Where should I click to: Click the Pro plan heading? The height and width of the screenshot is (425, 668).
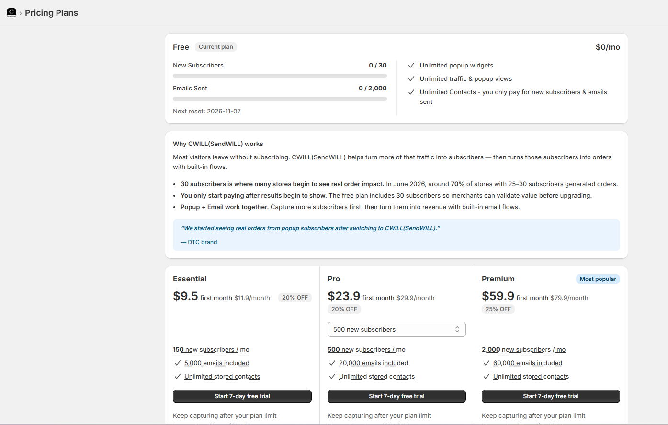tap(334, 279)
